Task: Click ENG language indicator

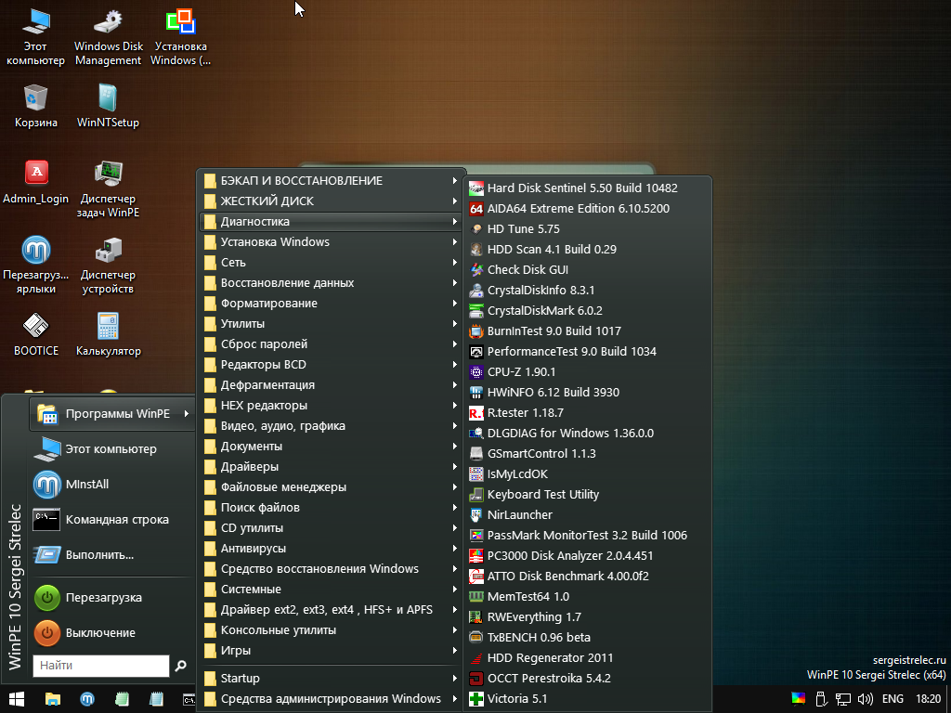Action: [892, 699]
